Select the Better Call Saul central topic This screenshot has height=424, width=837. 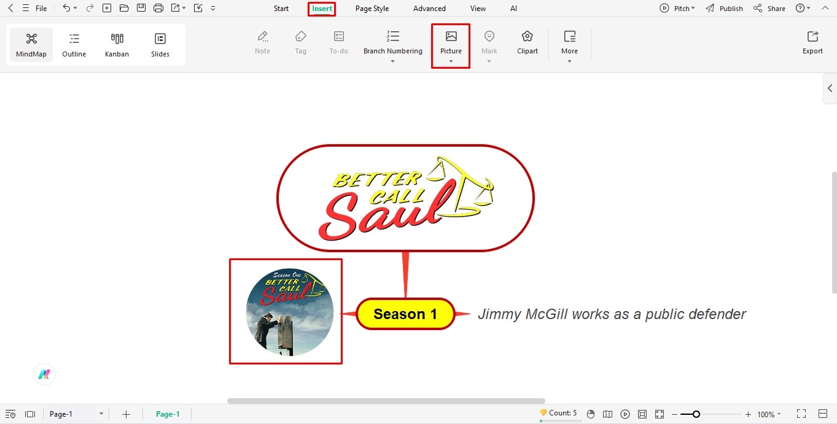tap(405, 198)
